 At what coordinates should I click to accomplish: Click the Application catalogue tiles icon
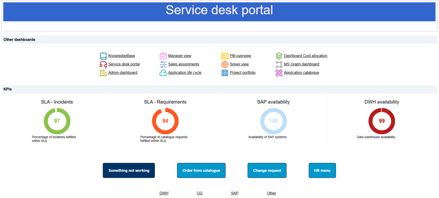(279, 73)
